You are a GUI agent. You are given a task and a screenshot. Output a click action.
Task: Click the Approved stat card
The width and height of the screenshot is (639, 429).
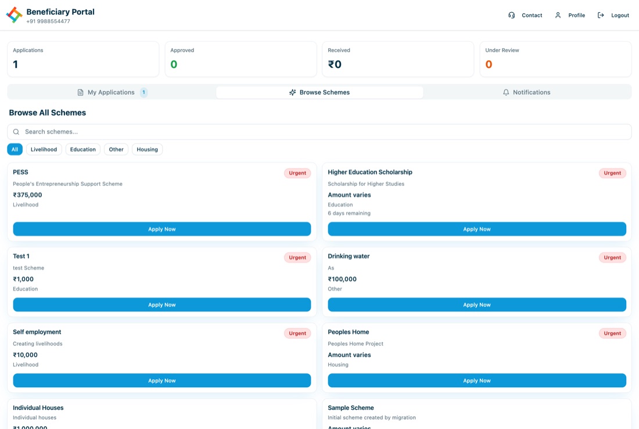pyautogui.click(x=241, y=59)
